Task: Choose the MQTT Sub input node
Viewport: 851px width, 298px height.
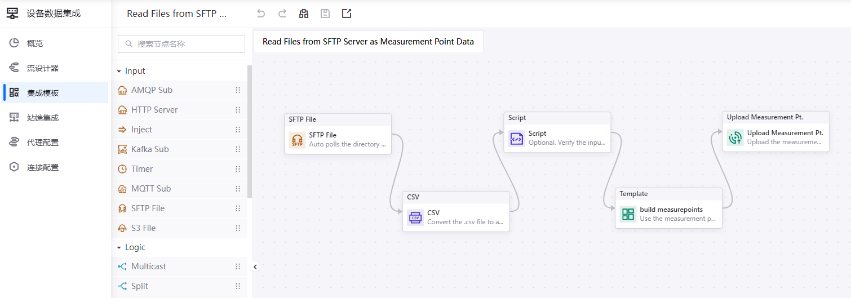Action: 151,189
